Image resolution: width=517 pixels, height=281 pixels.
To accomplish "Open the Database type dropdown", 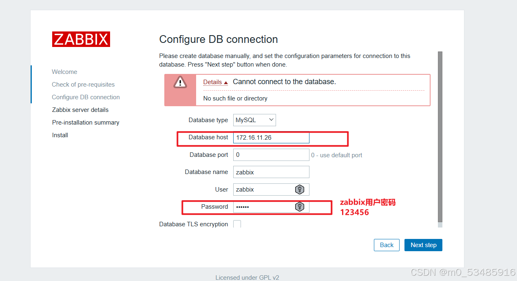I will tap(254, 120).
